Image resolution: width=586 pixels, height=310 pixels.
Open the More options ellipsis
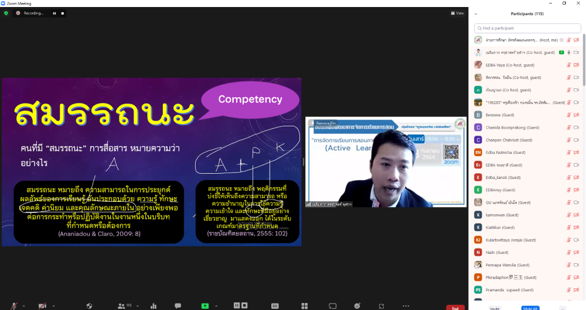click(406, 306)
